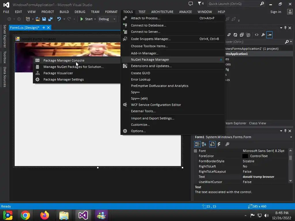Pin the Properties panel
The width and height of the screenshot is (295, 221).
[285, 131]
